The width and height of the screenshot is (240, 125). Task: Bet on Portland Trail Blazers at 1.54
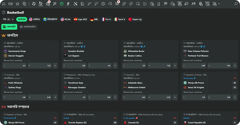pyautogui.click(x=219, y=66)
